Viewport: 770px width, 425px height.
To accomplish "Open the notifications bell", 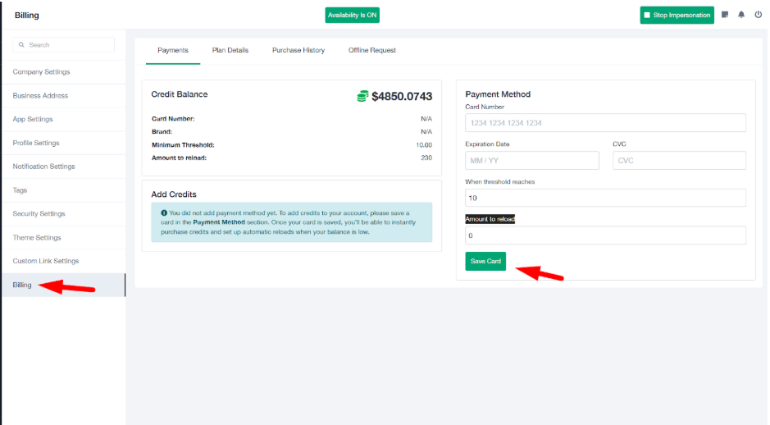I will point(741,15).
